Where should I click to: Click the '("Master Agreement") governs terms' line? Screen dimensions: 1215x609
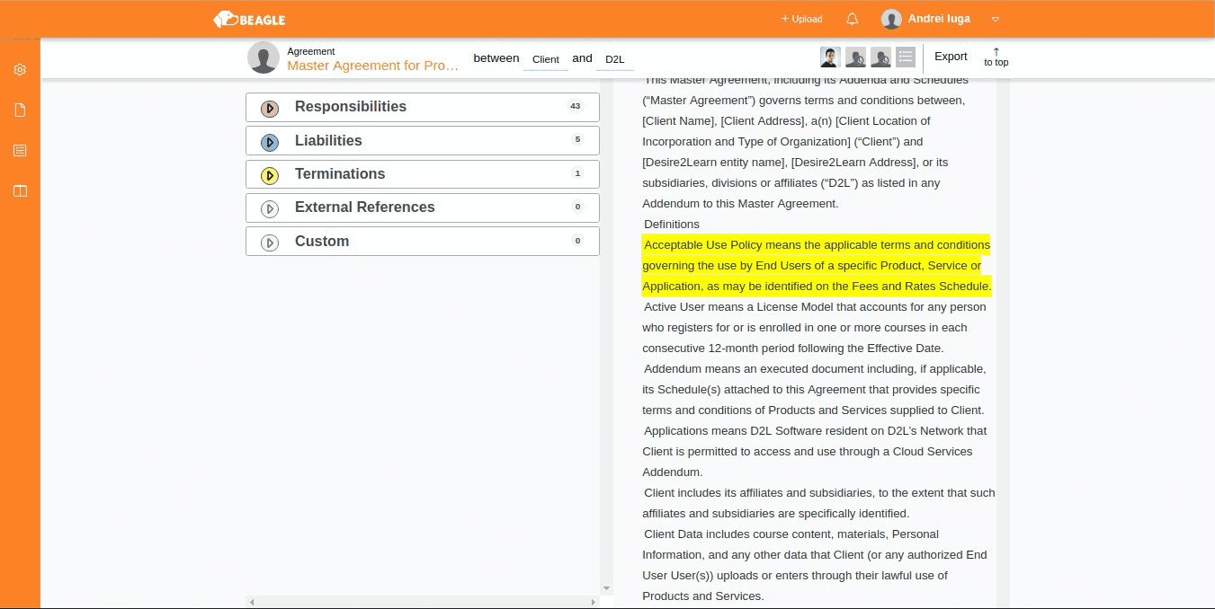pos(804,101)
